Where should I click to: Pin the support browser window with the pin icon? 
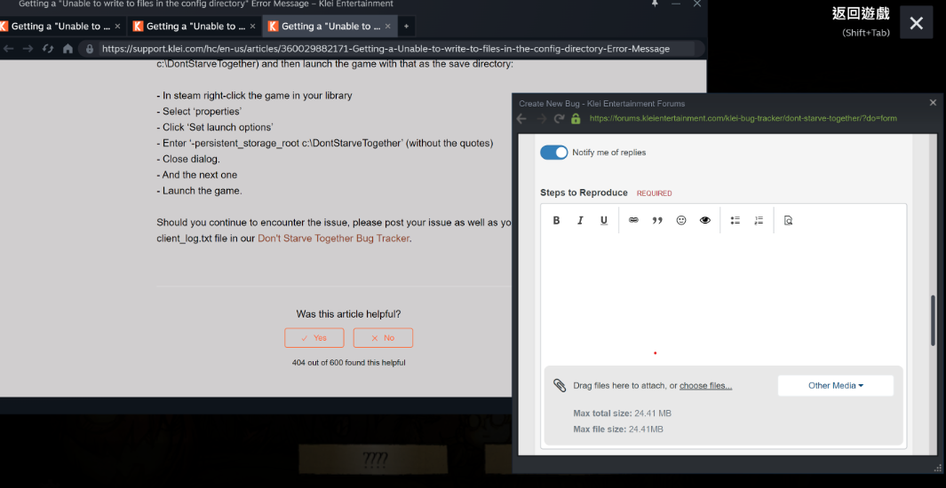pyautogui.click(x=656, y=4)
